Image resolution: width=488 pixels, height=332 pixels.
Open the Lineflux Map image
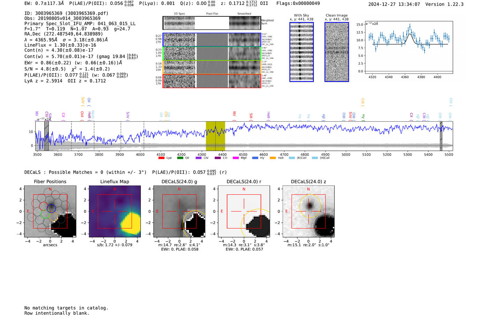(115, 211)
